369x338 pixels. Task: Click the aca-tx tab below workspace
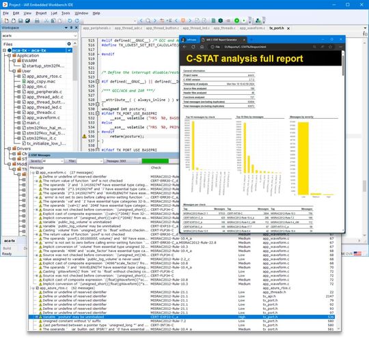pos(10,241)
